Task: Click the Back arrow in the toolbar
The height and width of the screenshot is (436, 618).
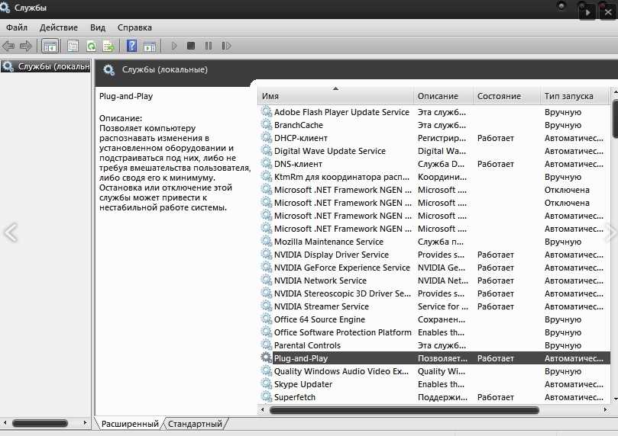Action: tap(9, 46)
